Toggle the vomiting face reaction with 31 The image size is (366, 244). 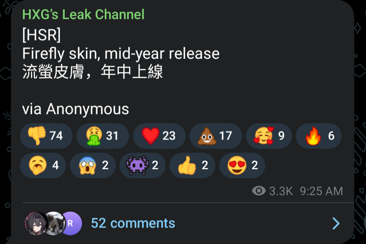103,136
